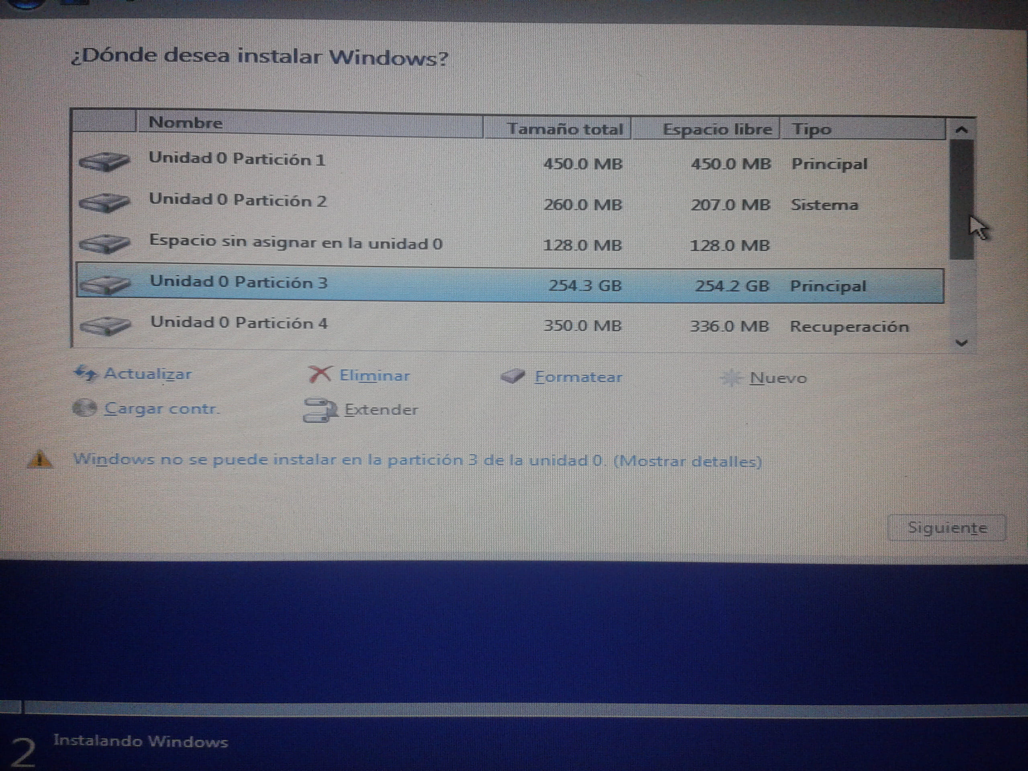Click the Recuperación type cell
Image resolution: width=1028 pixels, height=771 pixels.
tap(850, 327)
